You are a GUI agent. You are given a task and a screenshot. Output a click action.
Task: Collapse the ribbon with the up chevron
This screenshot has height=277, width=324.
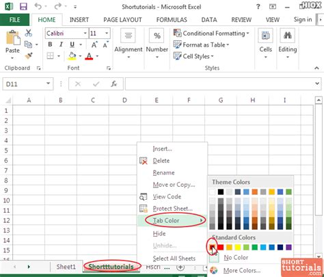(316, 68)
